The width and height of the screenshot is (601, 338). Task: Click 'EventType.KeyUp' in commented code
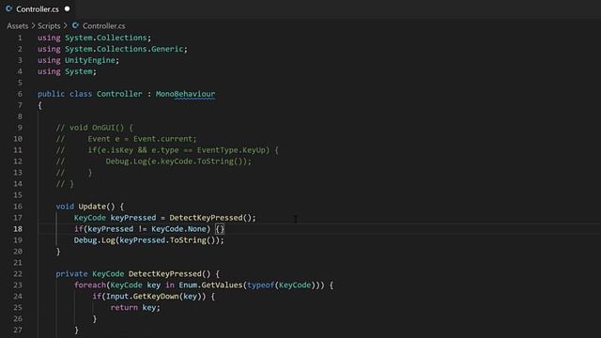[x=234, y=150]
